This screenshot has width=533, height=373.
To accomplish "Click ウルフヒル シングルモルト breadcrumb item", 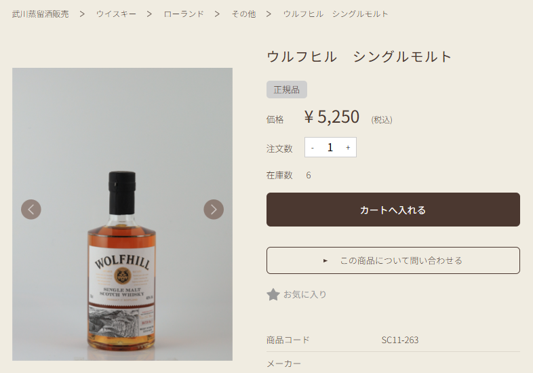I will tap(336, 14).
